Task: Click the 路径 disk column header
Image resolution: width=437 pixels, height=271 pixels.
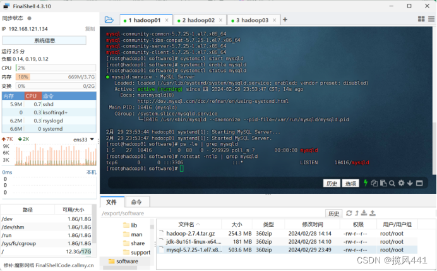Action: click(x=28, y=210)
